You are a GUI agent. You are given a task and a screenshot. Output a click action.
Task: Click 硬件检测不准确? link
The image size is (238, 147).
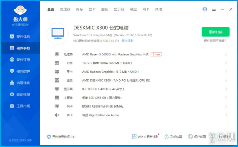(x=215, y=40)
